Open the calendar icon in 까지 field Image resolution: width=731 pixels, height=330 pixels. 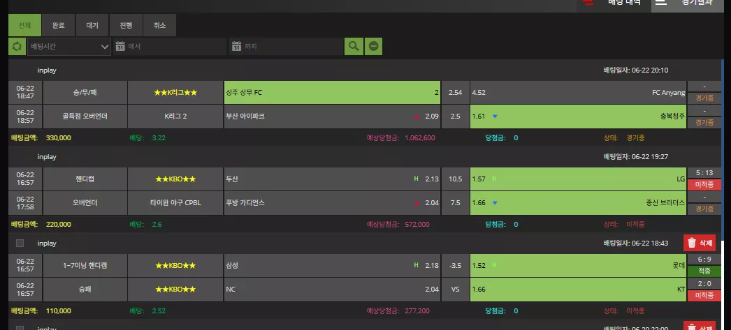236,47
